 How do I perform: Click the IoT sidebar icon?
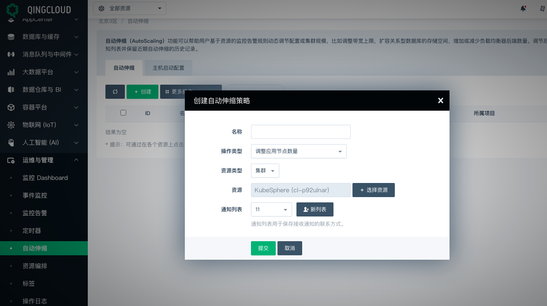(x=11, y=125)
